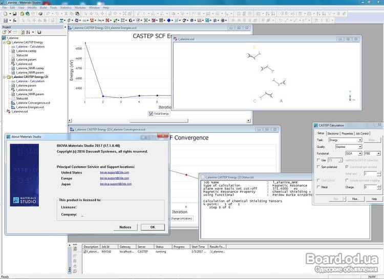Toggle the checkbox of the l_alanine job row
Viewport: 384px width, 279px height.
click(x=84, y=251)
